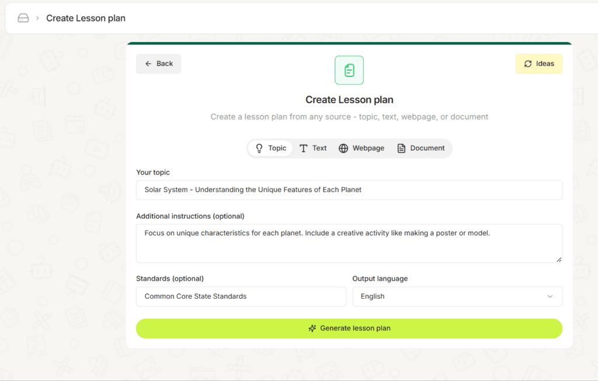The height and width of the screenshot is (381, 598).
Task: Select the Document source file icon
Action: pos(401,148)
